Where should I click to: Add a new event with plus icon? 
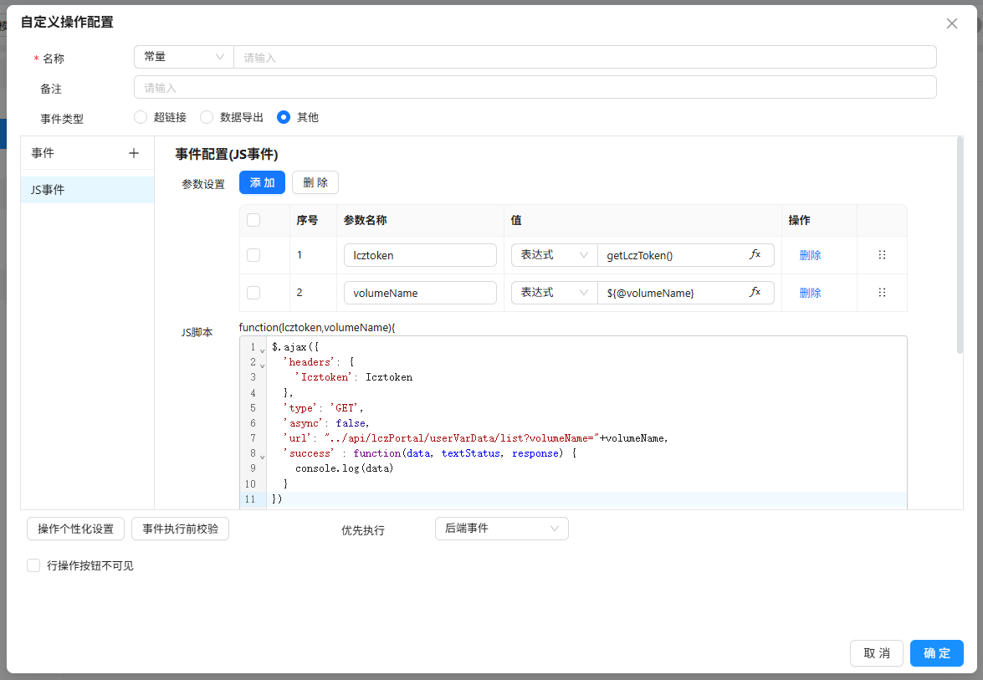tap(134, 153)
